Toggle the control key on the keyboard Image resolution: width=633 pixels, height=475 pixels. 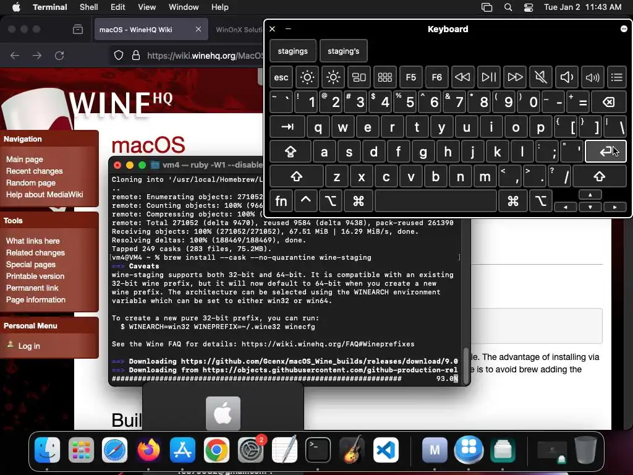(x=305, y=201)
